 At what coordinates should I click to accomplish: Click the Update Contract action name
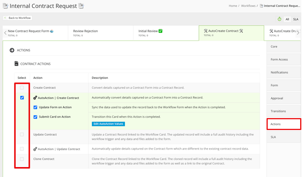(45, 135)
